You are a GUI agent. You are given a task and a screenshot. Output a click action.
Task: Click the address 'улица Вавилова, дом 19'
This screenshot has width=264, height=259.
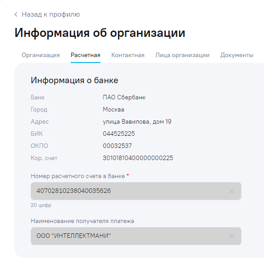point(137,122)
